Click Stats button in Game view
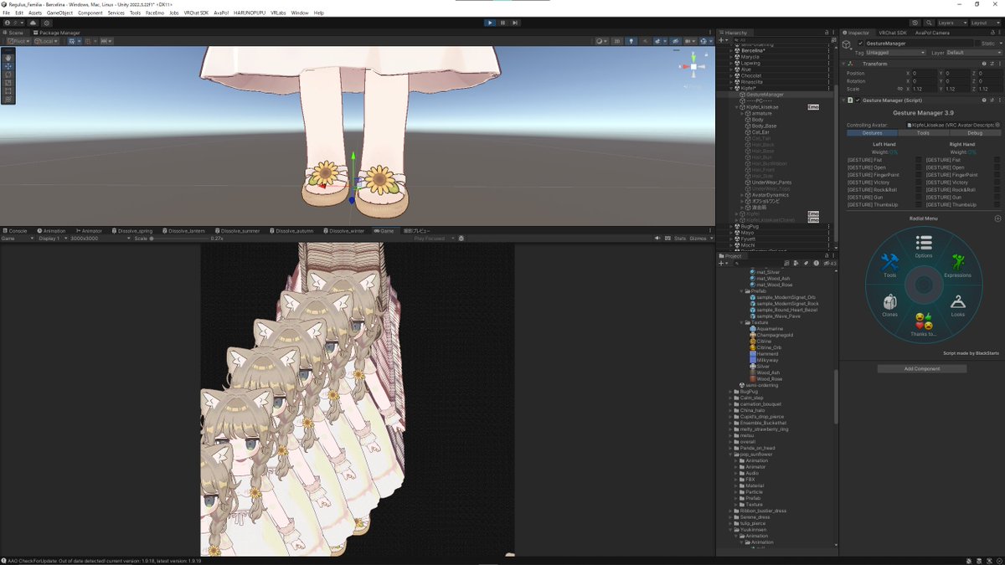Screen dimensions: 1005x565 pyautogui.click(x=680, y=239)
